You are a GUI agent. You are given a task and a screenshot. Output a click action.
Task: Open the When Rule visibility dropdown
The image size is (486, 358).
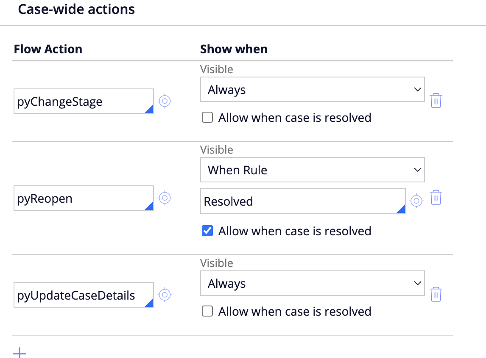312,170
